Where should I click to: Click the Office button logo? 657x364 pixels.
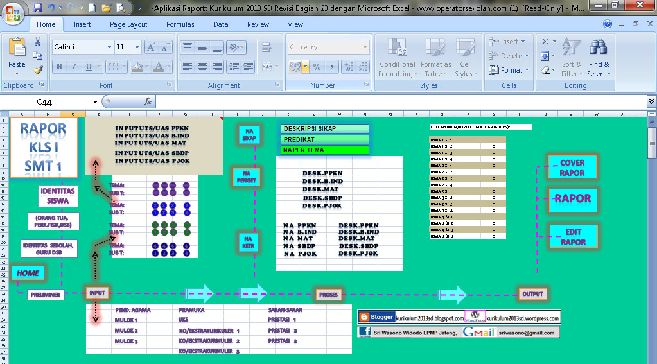point(13,13)
